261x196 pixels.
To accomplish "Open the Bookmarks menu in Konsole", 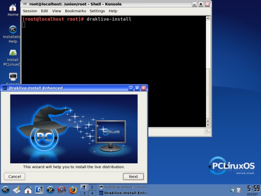I will [x=75, y=11].
